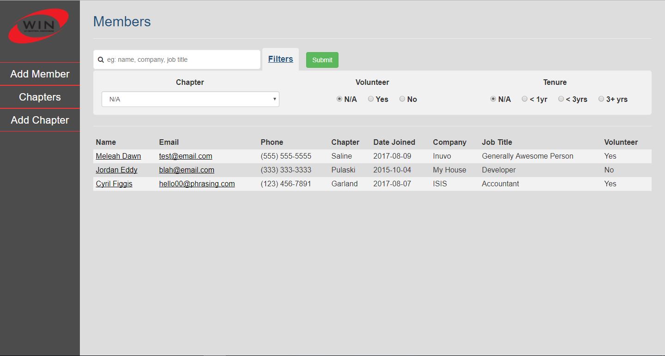Click the Members page heading

[122, 22]
